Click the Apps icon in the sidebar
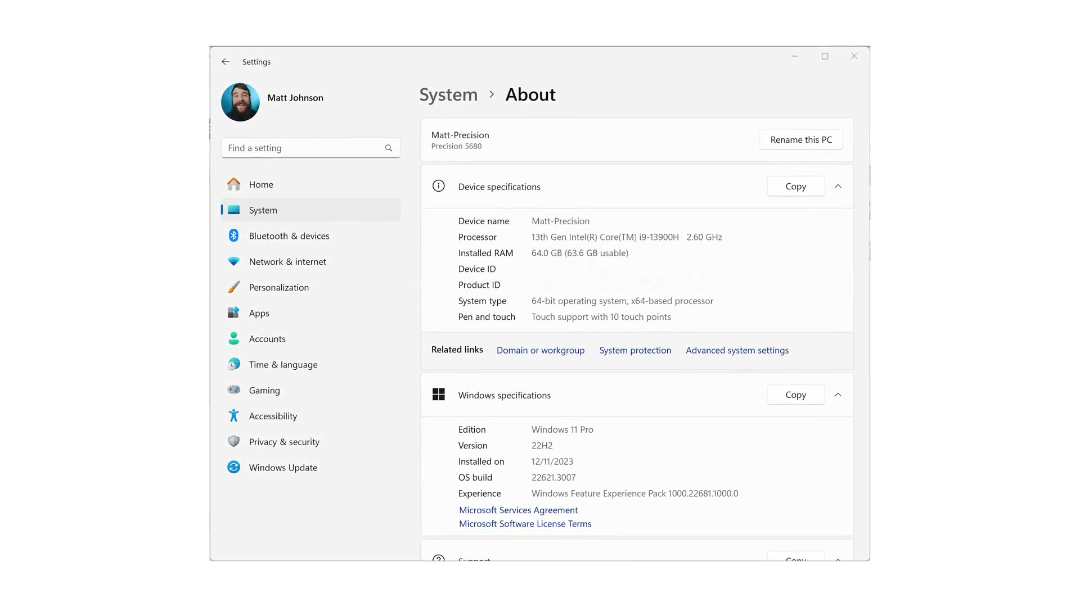Screen dimensions: 1080x607 coord(233,313)
